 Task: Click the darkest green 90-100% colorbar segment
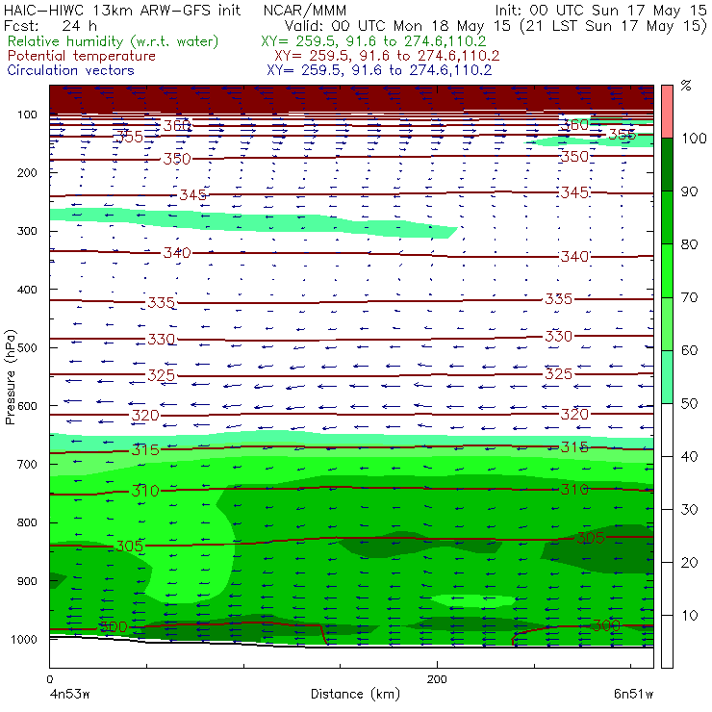[x=667, y=165]
